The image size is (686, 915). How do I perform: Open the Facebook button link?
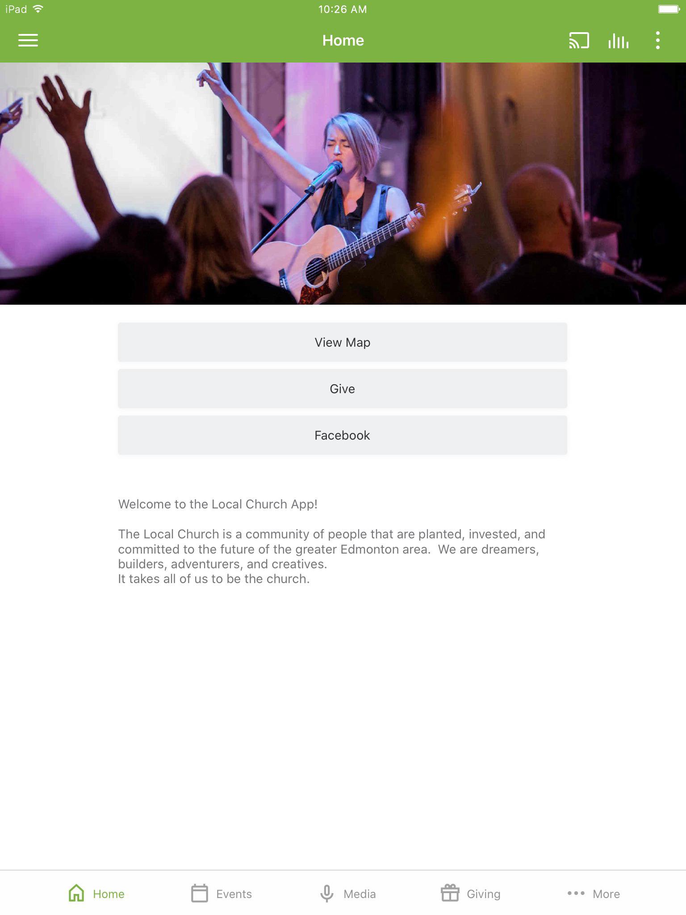pyautogui.click(x=343, y=435)
